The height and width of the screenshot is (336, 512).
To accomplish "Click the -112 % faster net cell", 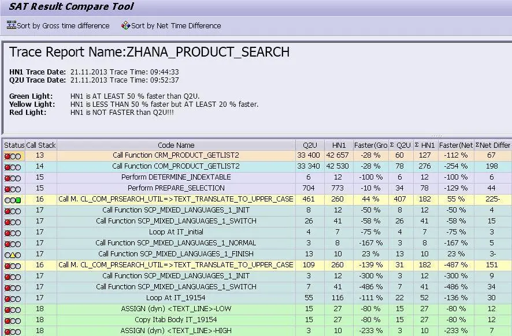I will pyautogui.click(x=456, y=155).
